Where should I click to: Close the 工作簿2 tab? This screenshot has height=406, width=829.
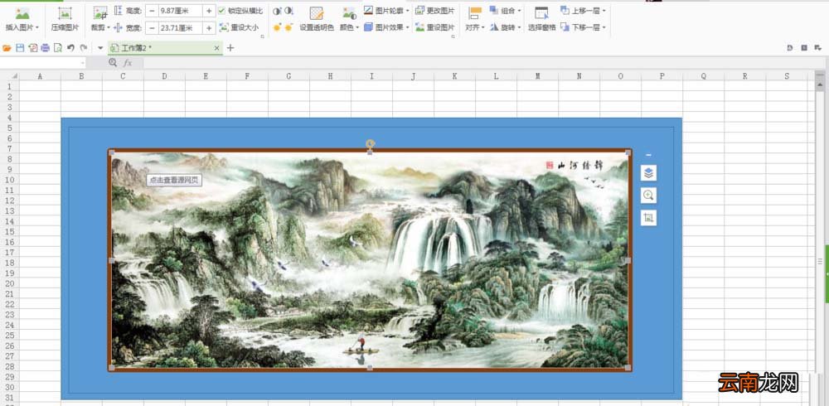(216, 48)
